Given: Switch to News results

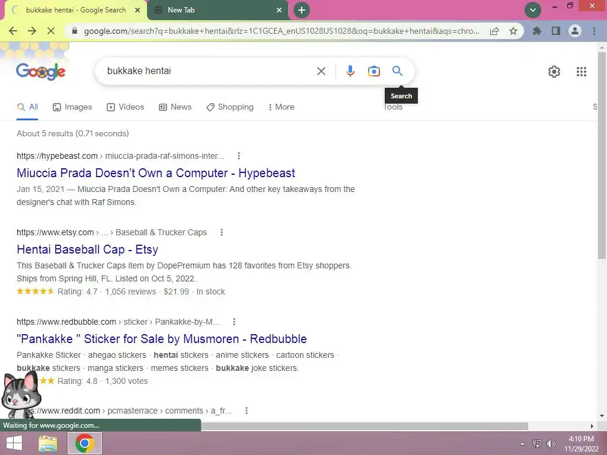Looking at the screenshot, I should click(x=175, y=107).
